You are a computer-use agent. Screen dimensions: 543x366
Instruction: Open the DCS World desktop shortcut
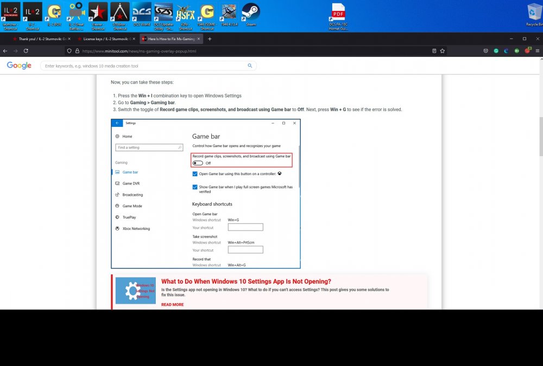click(x=142, y=13)
